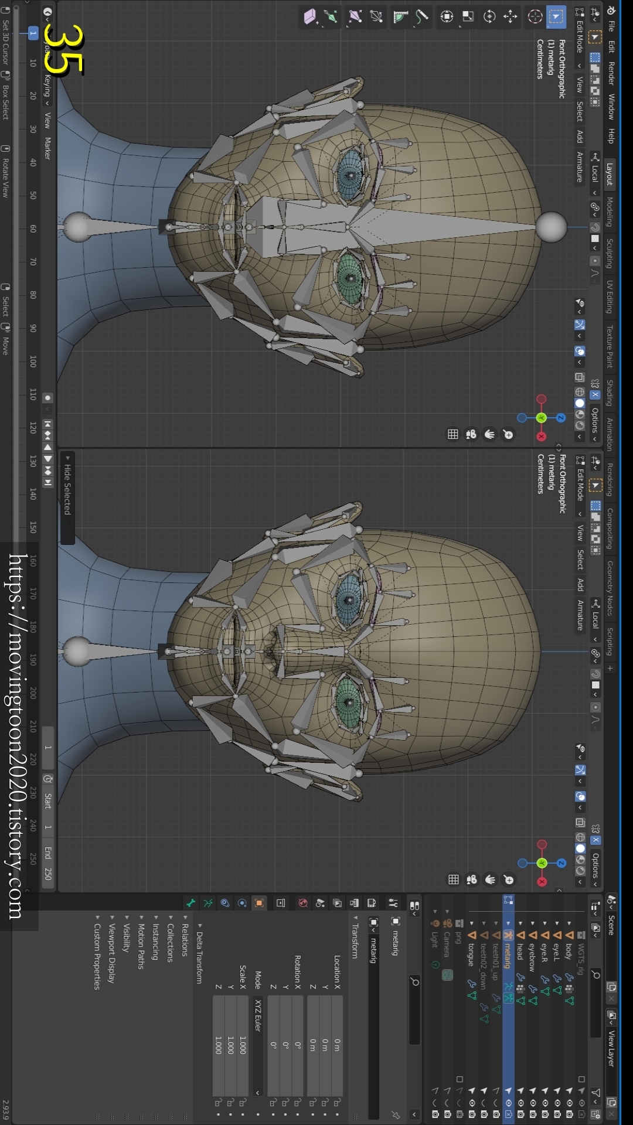Image resolution: width=633 pixels, height=1125 pixels.
Task: Select the Bone Size tool
Action: pyautogui.click(x=355, y=16)
